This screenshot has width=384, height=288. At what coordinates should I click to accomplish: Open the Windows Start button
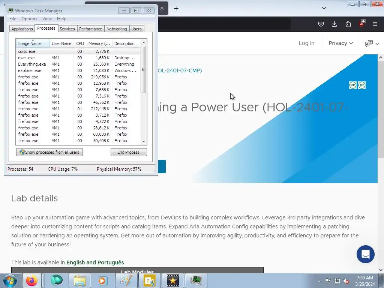(10, 280)
